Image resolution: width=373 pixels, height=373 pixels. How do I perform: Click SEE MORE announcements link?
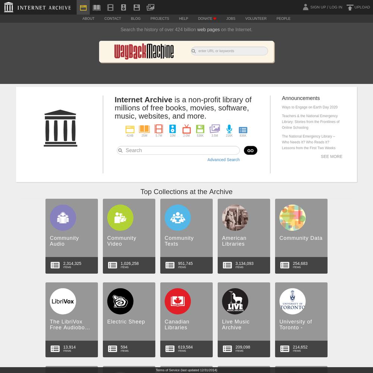(x=331, y=157)
